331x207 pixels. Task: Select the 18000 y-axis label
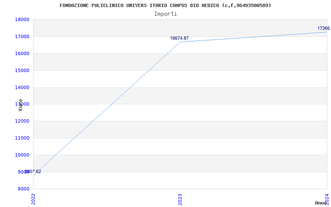tap(22, 19)
